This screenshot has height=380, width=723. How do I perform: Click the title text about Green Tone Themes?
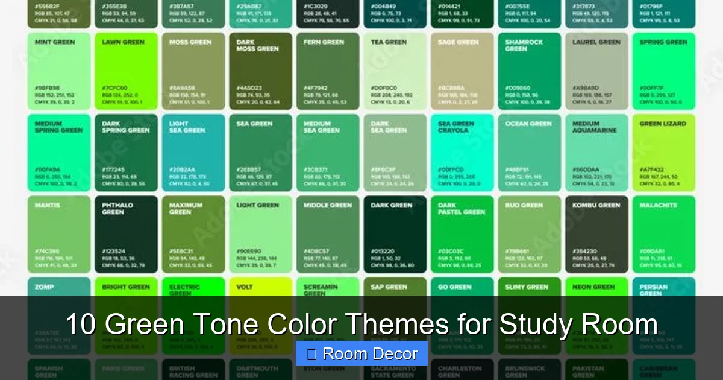coord(361,324)
